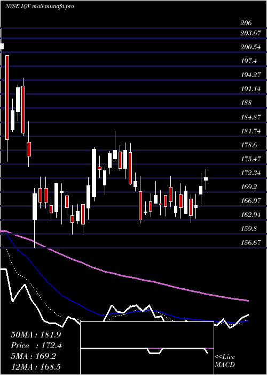This screenshot has height=375, width=267.
Task: Select the 159.8 price axis label
Action: tap(249, 228)
